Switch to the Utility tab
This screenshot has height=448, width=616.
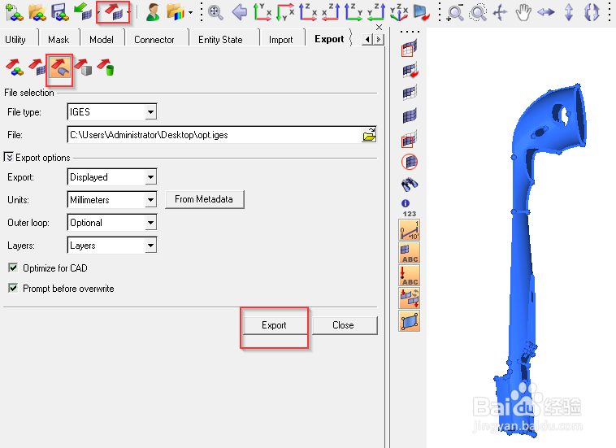point(15,40)
